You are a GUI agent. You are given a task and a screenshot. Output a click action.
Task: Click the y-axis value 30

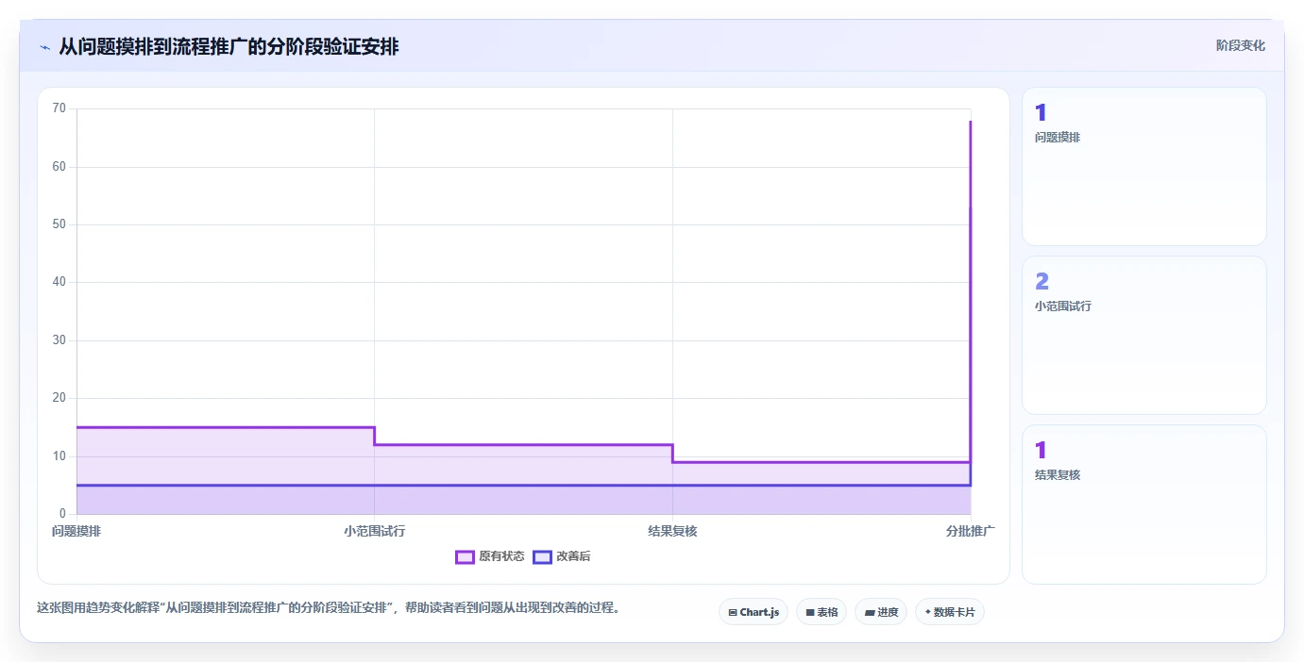pos(59,340)
